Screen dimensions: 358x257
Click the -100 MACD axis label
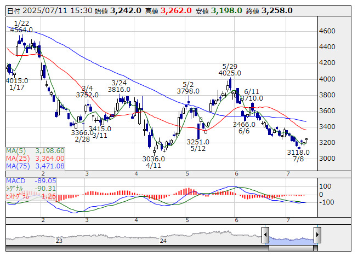point(327,202)
